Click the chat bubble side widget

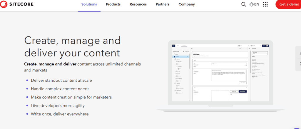point(300,53)
